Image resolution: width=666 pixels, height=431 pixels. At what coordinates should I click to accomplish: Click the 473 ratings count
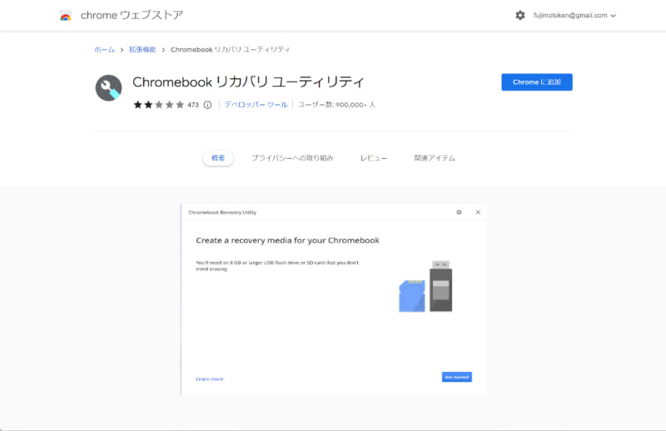point(193,105)
